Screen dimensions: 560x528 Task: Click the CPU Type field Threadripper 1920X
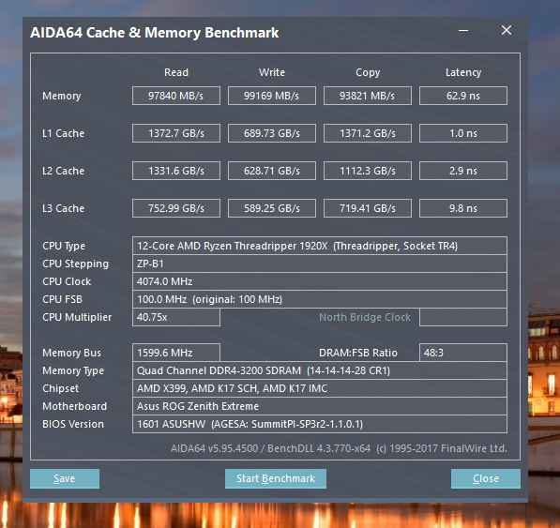[x=320, y=246]
